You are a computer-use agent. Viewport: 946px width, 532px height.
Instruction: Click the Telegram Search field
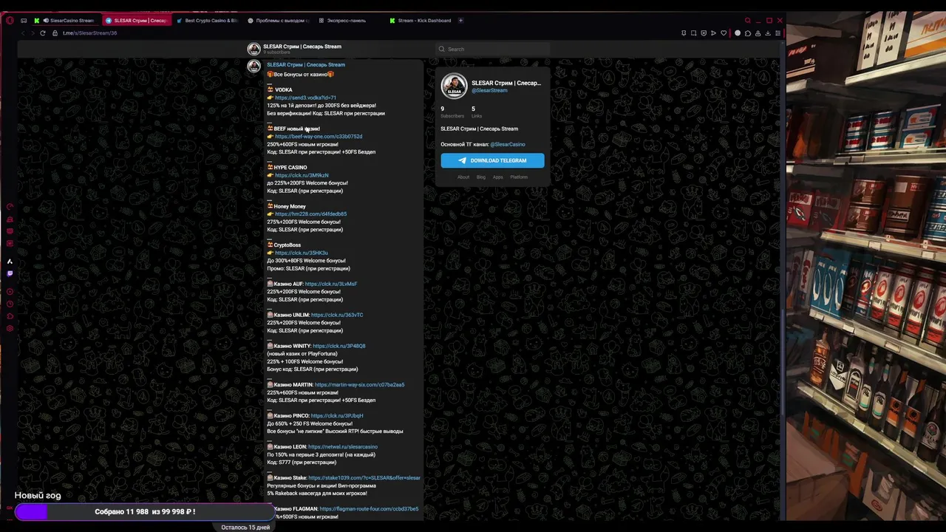point(492,50)
